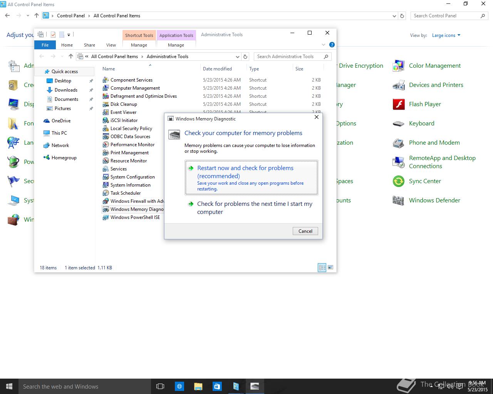Expand the Administrative Tools address bar dropdown

click(x=237, y=57)
